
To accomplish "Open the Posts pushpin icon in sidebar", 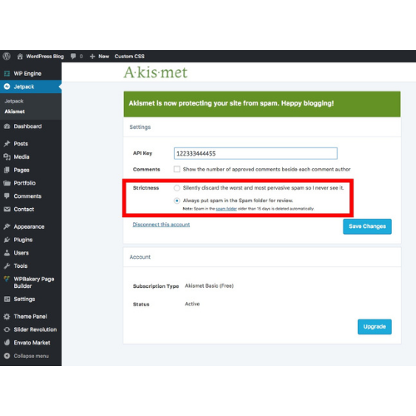I will tap(7, 144).
